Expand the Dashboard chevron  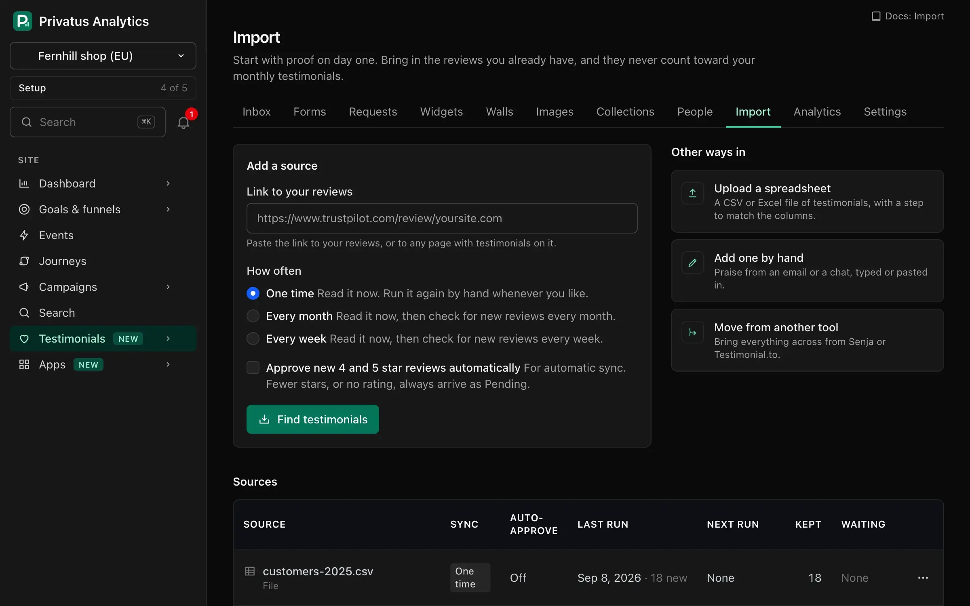point(168,183)
